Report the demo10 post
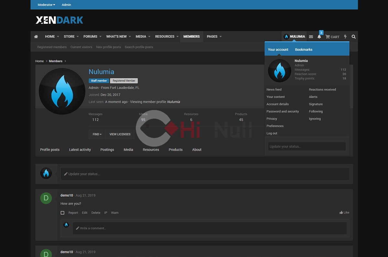This screenshot has height=257, width=388. click(x=73, y=213)
